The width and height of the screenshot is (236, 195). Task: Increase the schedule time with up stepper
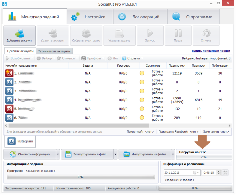coord(219,171)
